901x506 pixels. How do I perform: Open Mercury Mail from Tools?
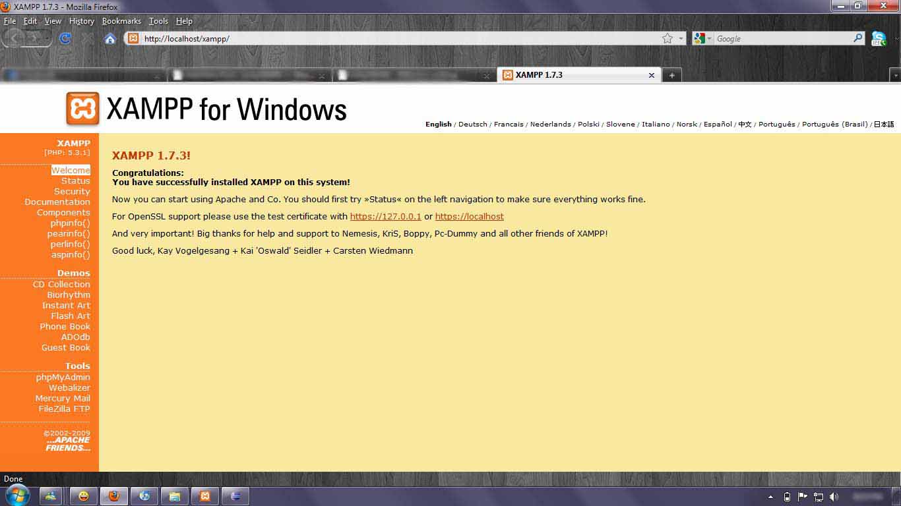tap(63, 398)
